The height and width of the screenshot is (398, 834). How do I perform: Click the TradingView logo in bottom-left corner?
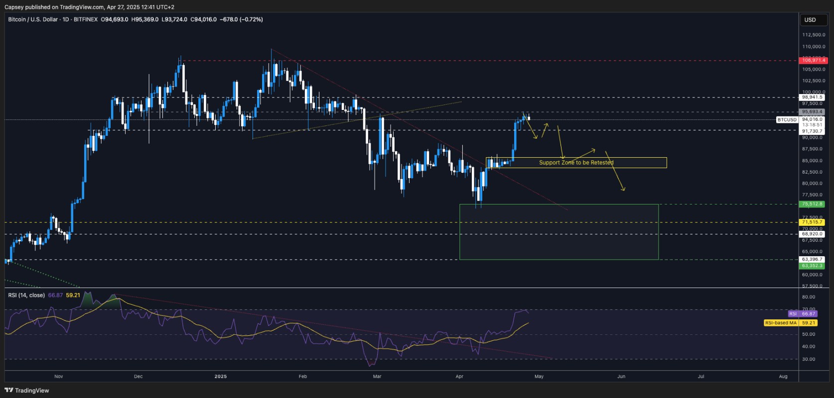(27, 391)
